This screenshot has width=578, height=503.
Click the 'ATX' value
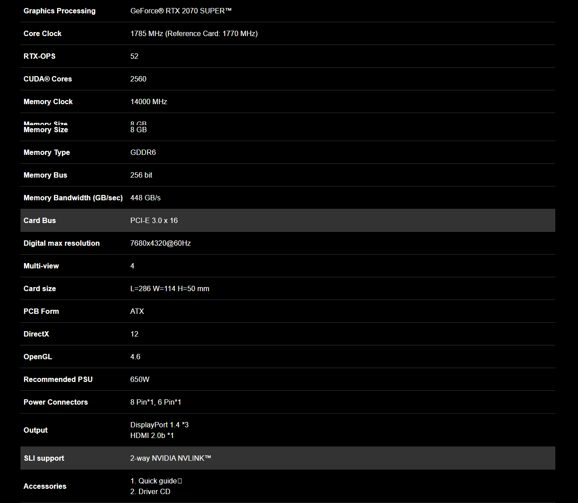137,311
